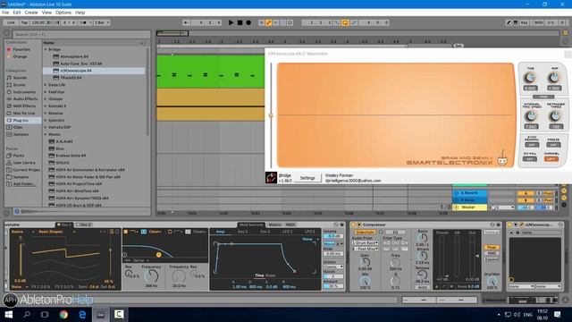This screenshot has height=322, width=572.
Task: Open User Library under Places
Action: coord(24,163)
